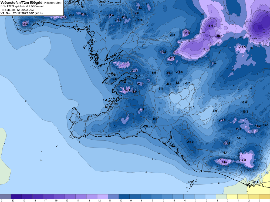Select the pale green swatch above the -1 label
The image size is (270, 202).
coord(221,197)
